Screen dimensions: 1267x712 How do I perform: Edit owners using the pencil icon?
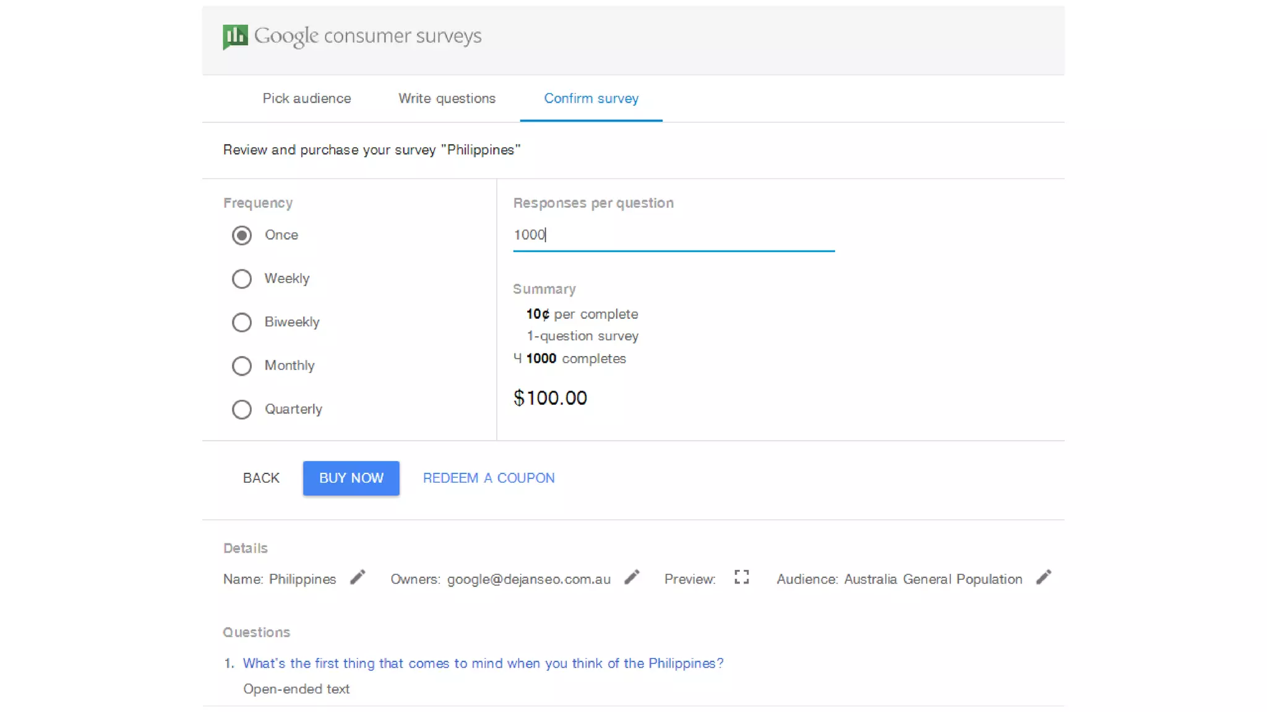(632, 577)
